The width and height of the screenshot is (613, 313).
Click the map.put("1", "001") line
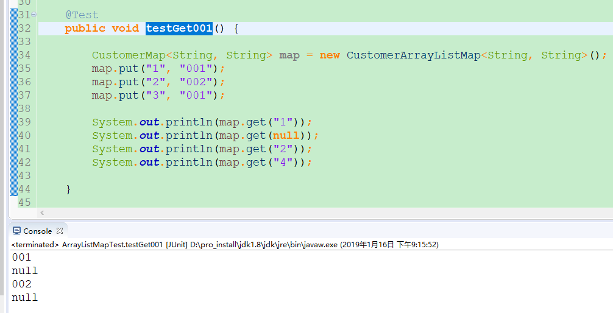pos(158,68)
